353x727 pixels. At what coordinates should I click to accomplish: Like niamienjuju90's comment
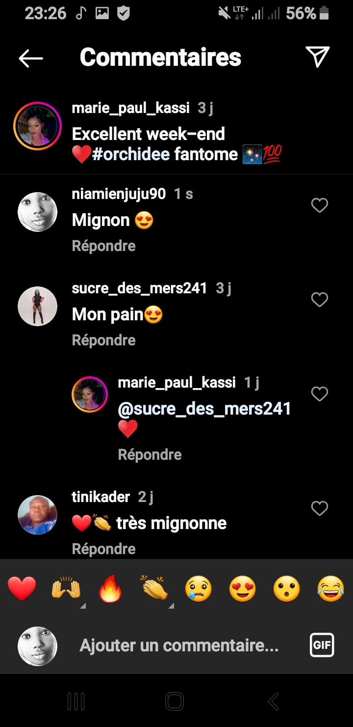point(320,205)
